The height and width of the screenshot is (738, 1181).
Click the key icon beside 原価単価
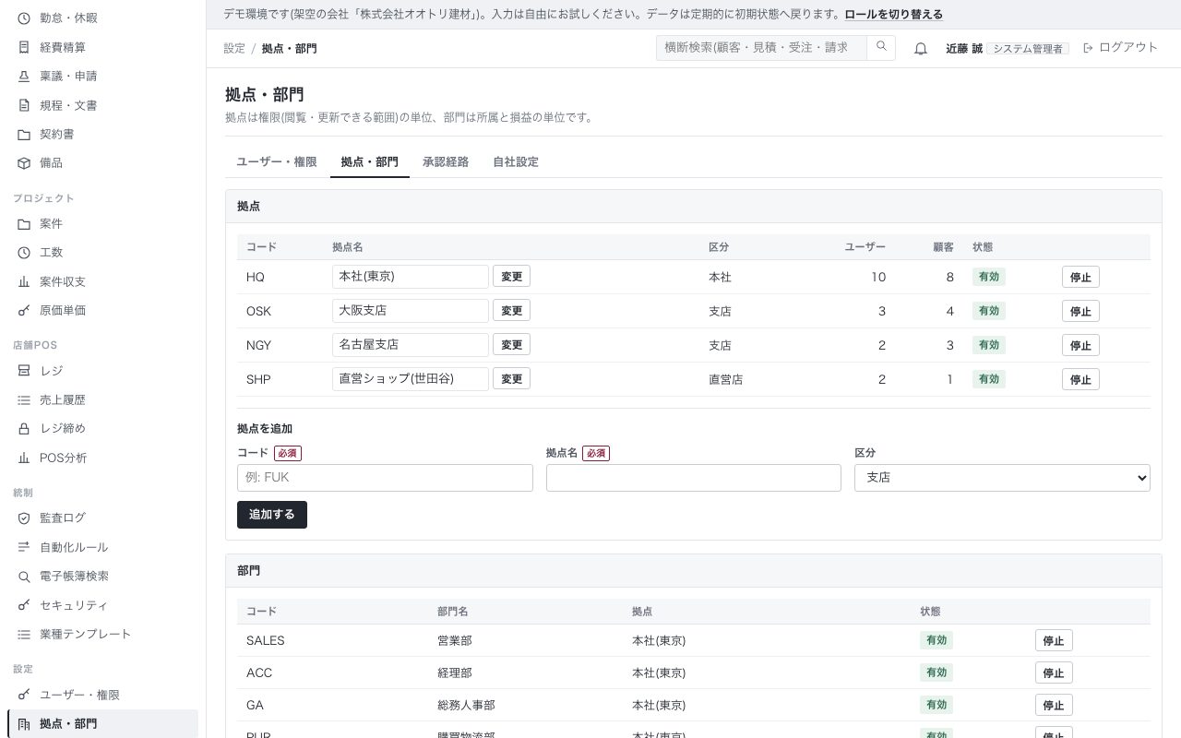[x=24, y=310]
